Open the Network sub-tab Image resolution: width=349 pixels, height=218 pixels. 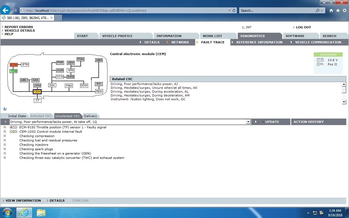tap(180, 42)
